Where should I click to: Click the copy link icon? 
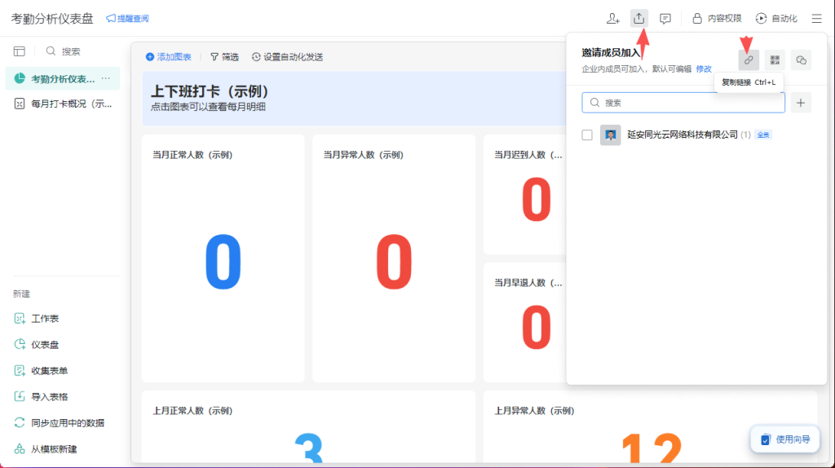coord(748,60)
